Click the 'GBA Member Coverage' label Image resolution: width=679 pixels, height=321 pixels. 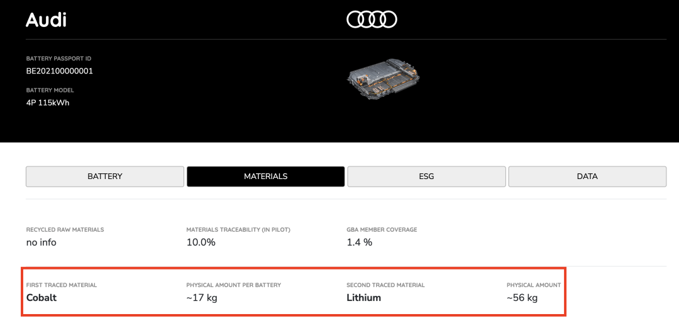click(x=382, y=230)
